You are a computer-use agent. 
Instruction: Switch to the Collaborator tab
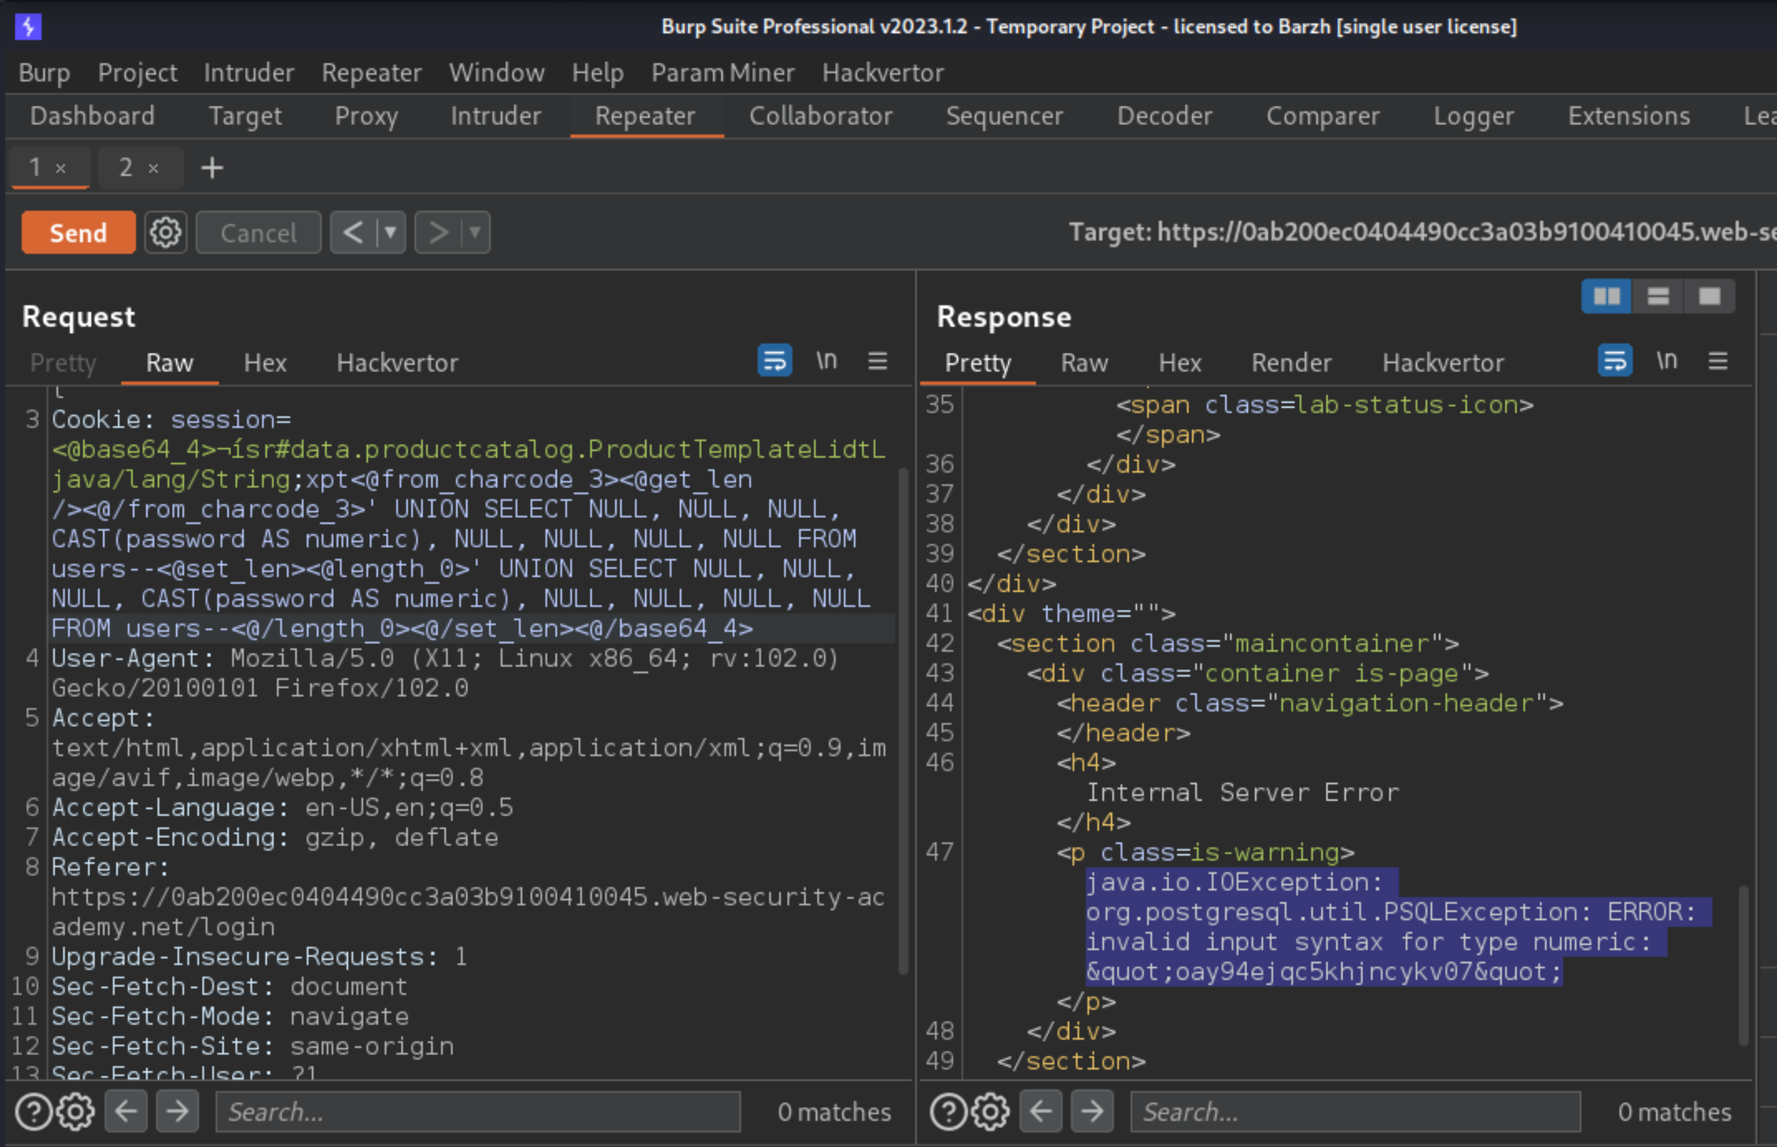pyautogui.click(x=821, y=116)
